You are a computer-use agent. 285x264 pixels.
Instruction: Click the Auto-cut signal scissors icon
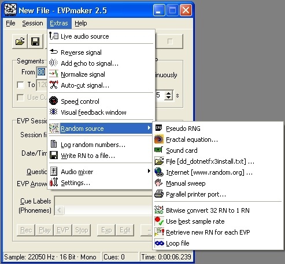[54, 85]
